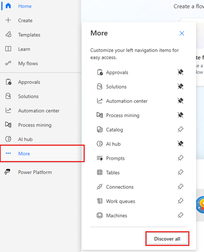Viewport: 204px width, 252px height.
Task: Go to Home in sidebar
Action: coord(25,6)
